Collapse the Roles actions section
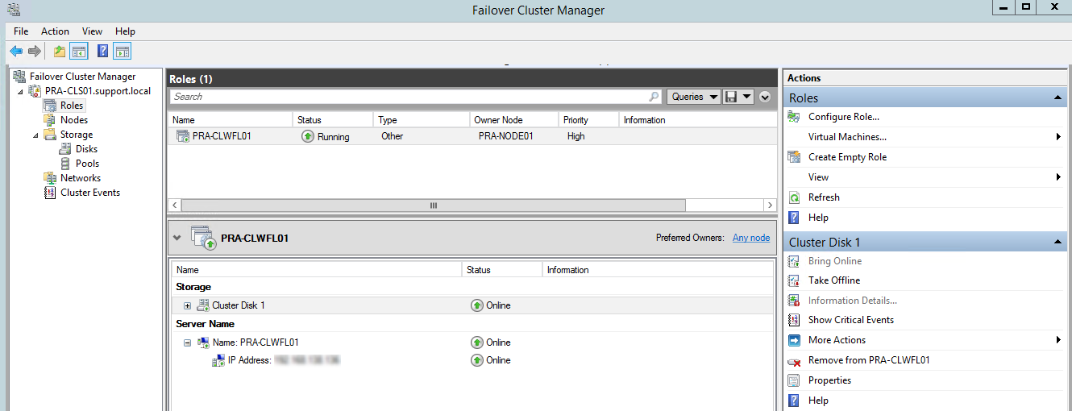The height and width of the screenshot is (411, 1072). pos(1058,98)
